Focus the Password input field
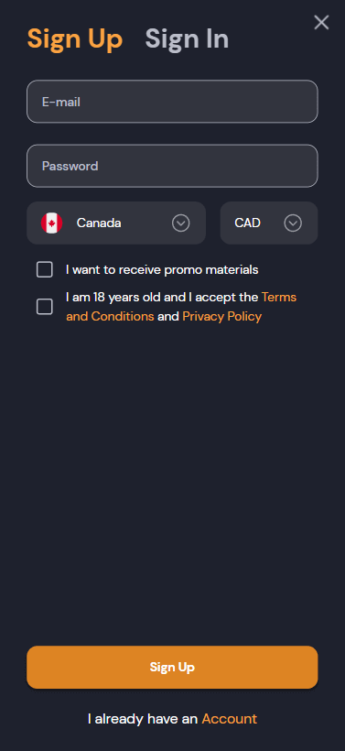This screenshot has width=345, height=751. click(172, 166)
